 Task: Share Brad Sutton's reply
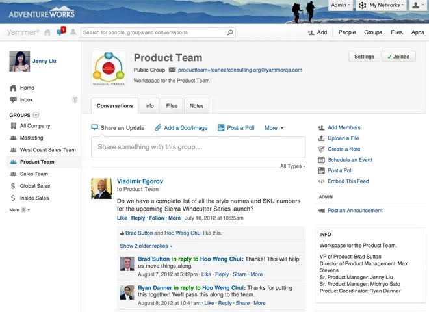(x=239, y=274)
